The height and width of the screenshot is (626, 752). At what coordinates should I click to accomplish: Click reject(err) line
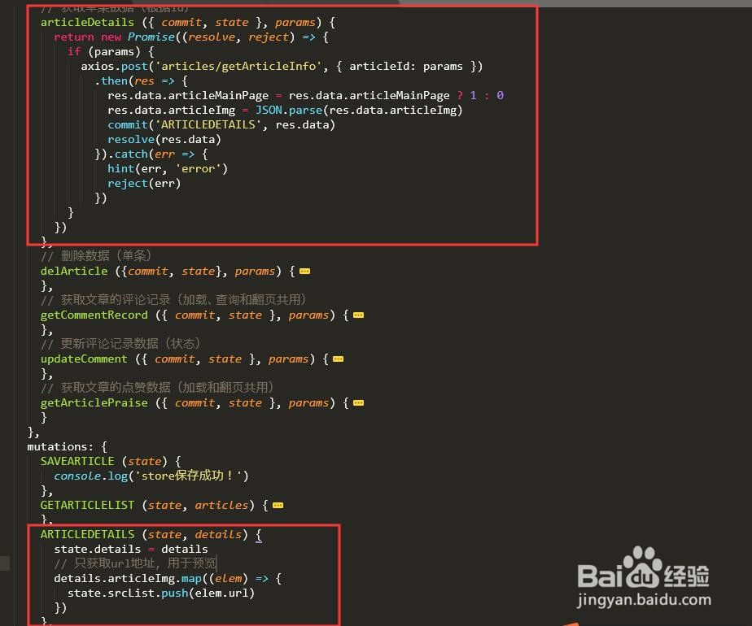tap(144, 184)
